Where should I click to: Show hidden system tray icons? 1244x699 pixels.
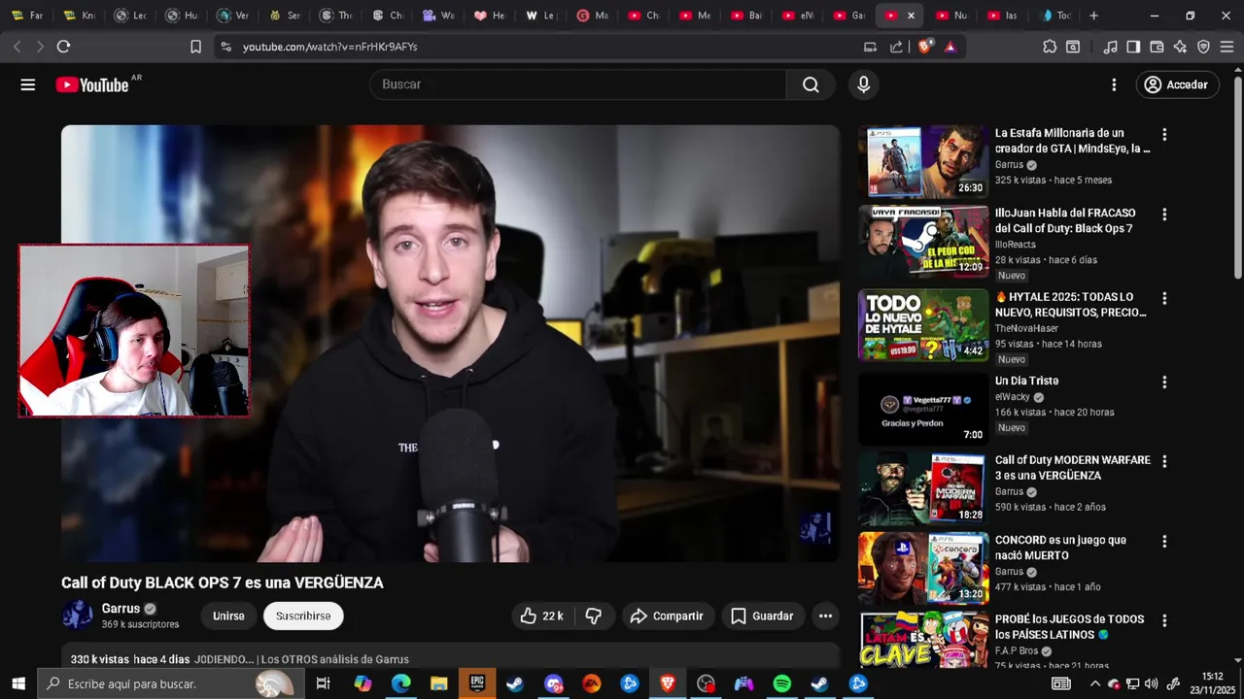(x=1095, y=683)
